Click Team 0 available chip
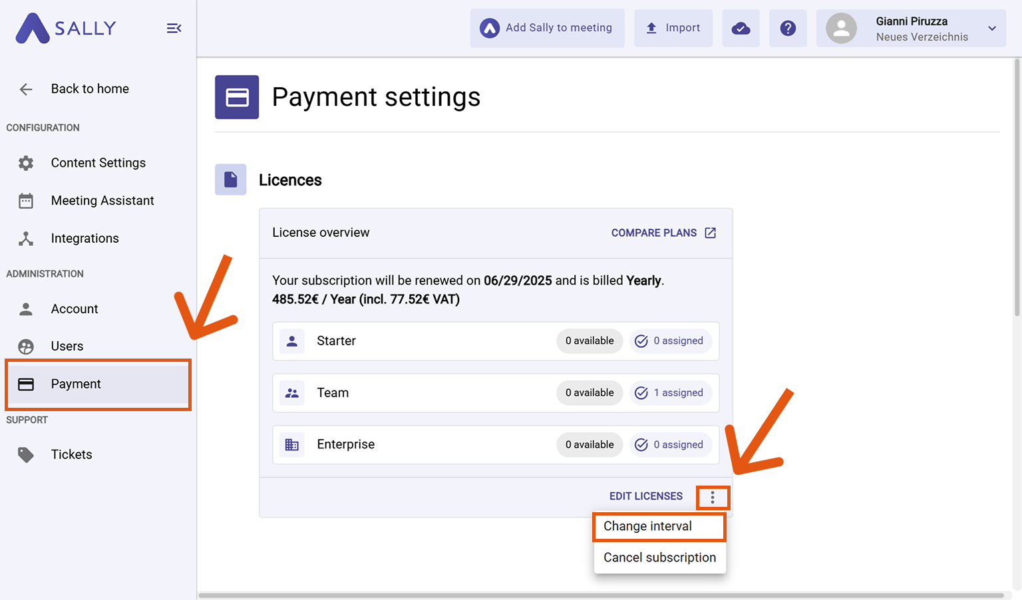1022x600 pixels. tap(590, 392)
